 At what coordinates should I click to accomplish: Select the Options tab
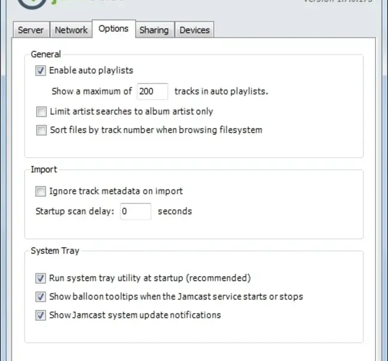[x=114, y=29]
